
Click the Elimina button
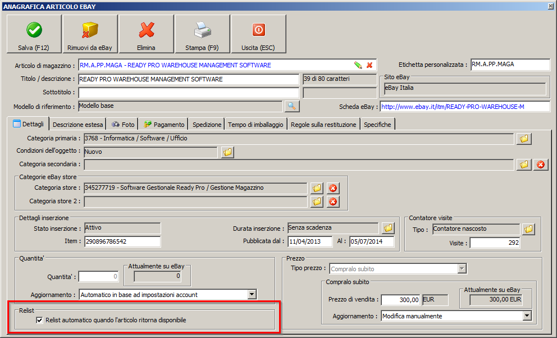pyautogui.click(x=146, y=34)
